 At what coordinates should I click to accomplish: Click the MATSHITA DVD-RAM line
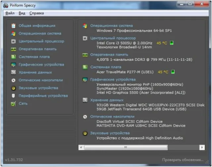141,126
